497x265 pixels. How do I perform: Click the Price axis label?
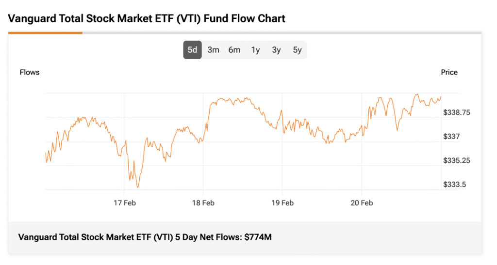point(449,72)
